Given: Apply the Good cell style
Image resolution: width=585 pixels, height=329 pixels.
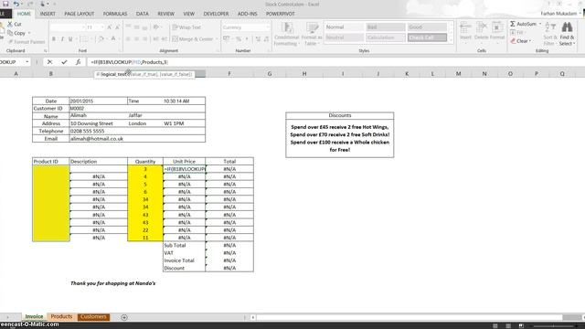Looking at the screenshot, I should click(427, 27).
